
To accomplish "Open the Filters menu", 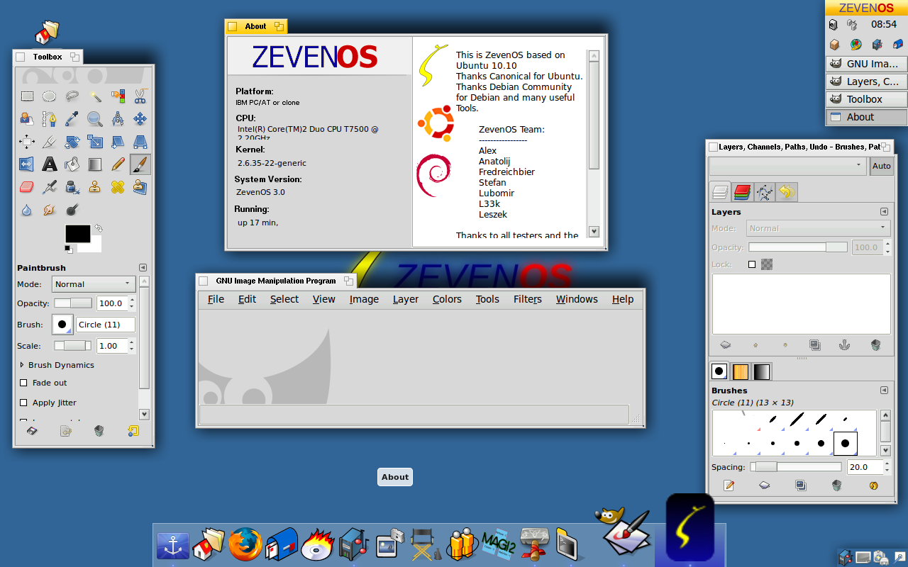I will pos(527,299).
